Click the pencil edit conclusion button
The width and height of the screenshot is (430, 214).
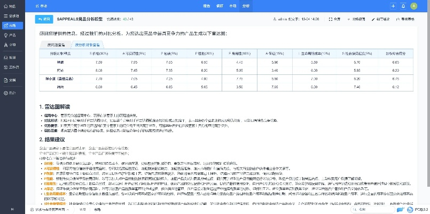(380, 19)
